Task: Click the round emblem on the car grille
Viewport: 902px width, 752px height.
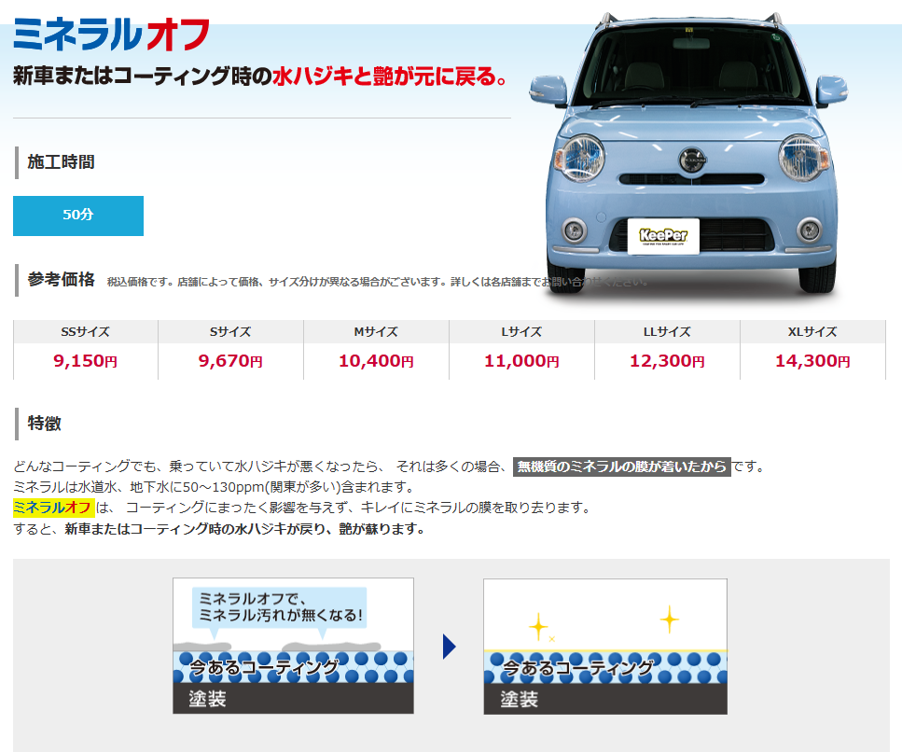Action: coord(690,158)
